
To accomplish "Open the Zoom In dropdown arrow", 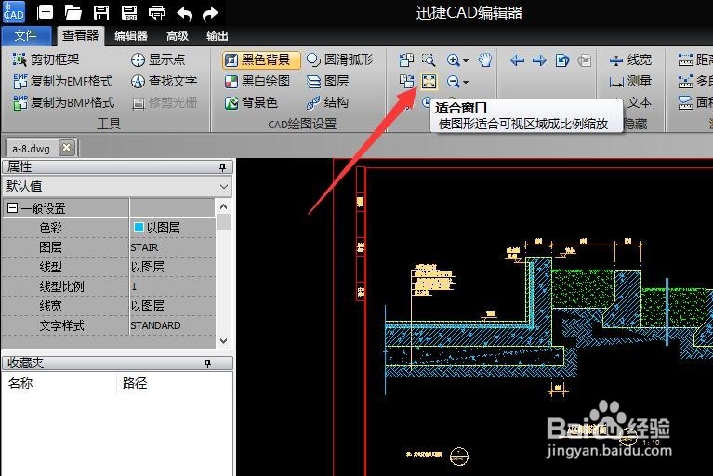I will tap(465, 60).
